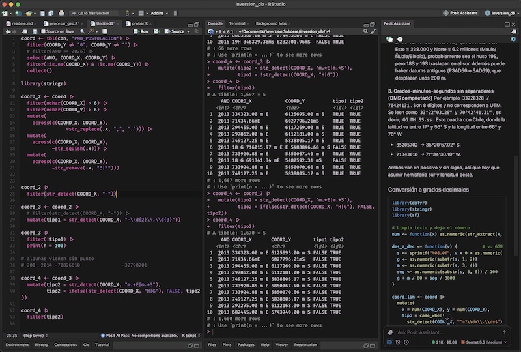Open Posit Assistant conversation history

(400, 39)
